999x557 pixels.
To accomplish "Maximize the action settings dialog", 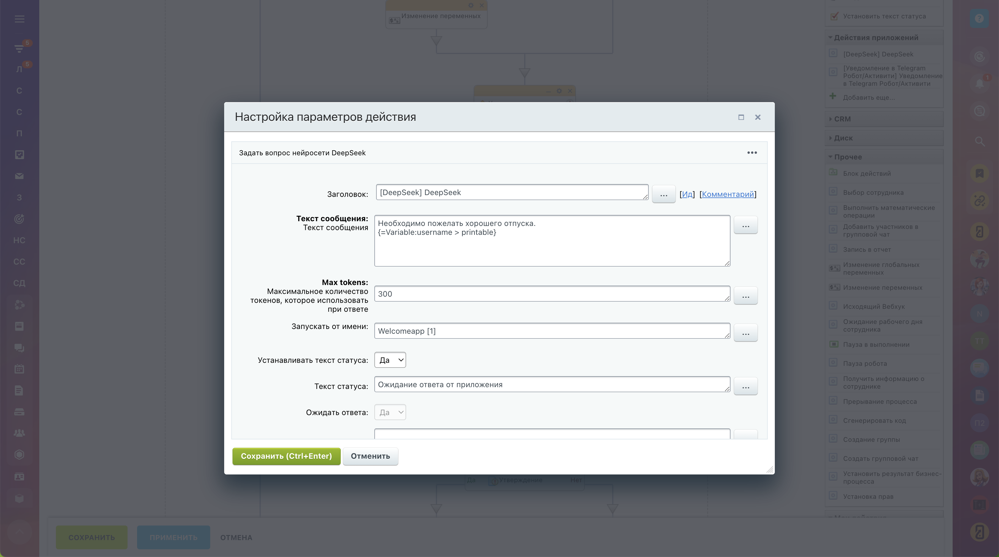I will [x=741, y=117].
